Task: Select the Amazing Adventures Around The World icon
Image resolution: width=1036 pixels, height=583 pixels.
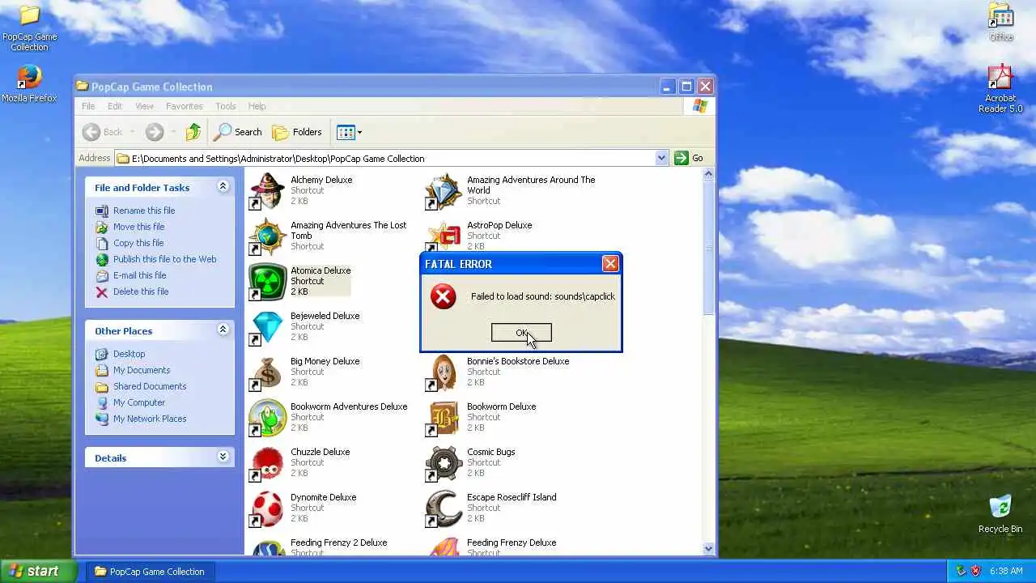Action: 444,191
